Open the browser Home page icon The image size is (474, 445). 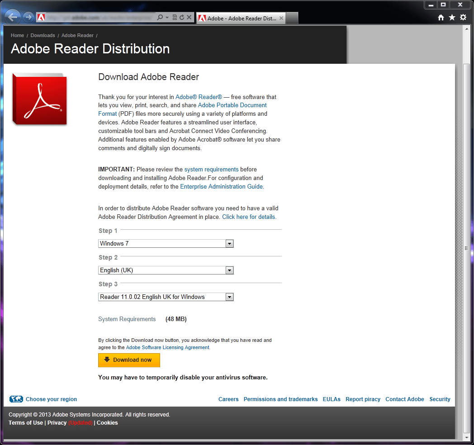pyautogui.click(x=441, y=17)
